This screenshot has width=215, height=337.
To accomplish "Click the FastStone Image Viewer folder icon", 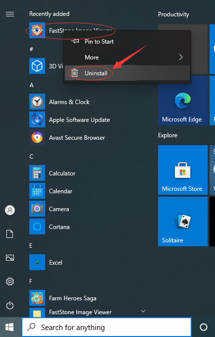I will tap(37, 313).
